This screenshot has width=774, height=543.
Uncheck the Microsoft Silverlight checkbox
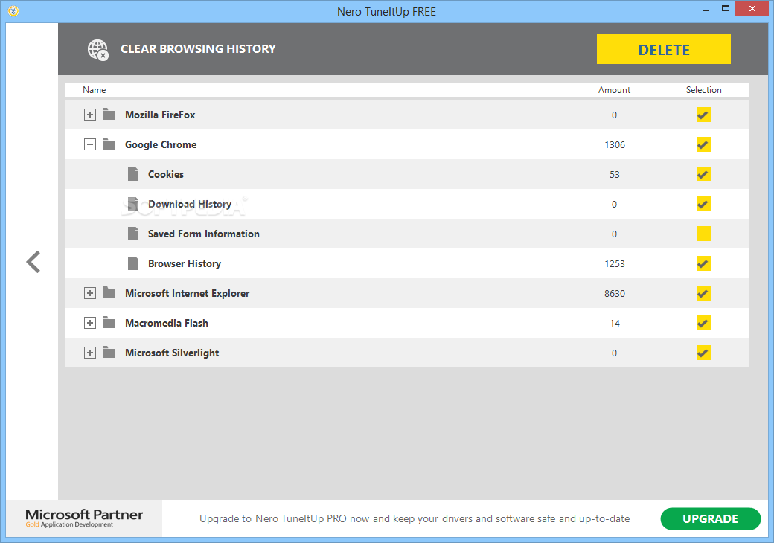703,353
